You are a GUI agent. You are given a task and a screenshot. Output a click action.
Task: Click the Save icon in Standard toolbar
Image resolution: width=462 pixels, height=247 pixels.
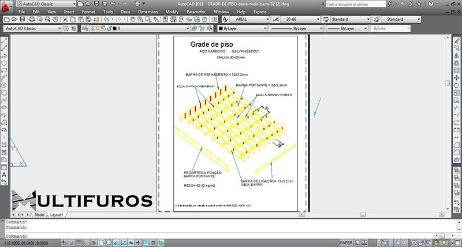[x=22, y=19]
